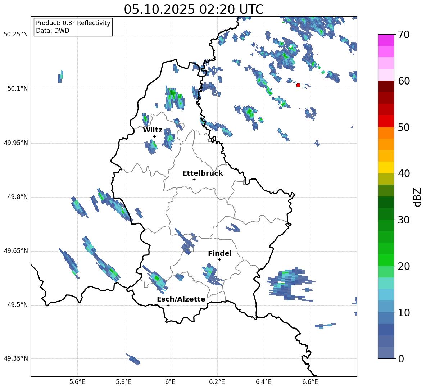426x389 pixels.
Task: Click the 5.6°E longitude label
Action: (x=77, y=382)
